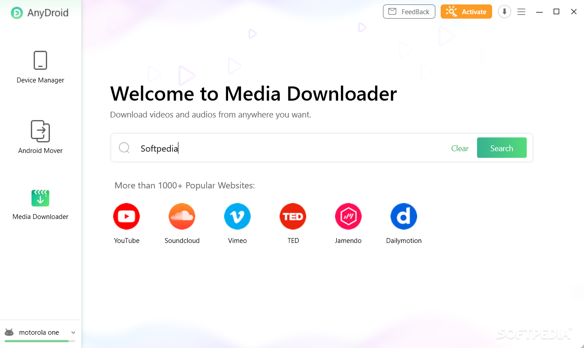This screenshot has width=584, height=348.
Task: Click the Android robot device icon
Action: (x=9, y=332)
